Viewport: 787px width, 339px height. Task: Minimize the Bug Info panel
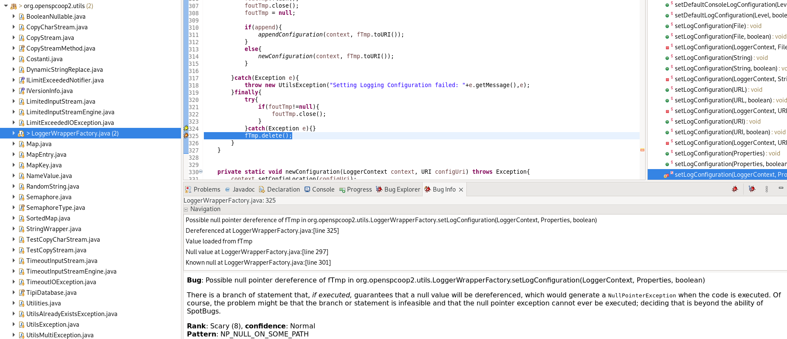pyautogui.click(x=781, y=188)
